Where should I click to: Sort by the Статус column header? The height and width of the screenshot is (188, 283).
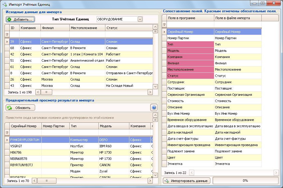coord(128,28)
